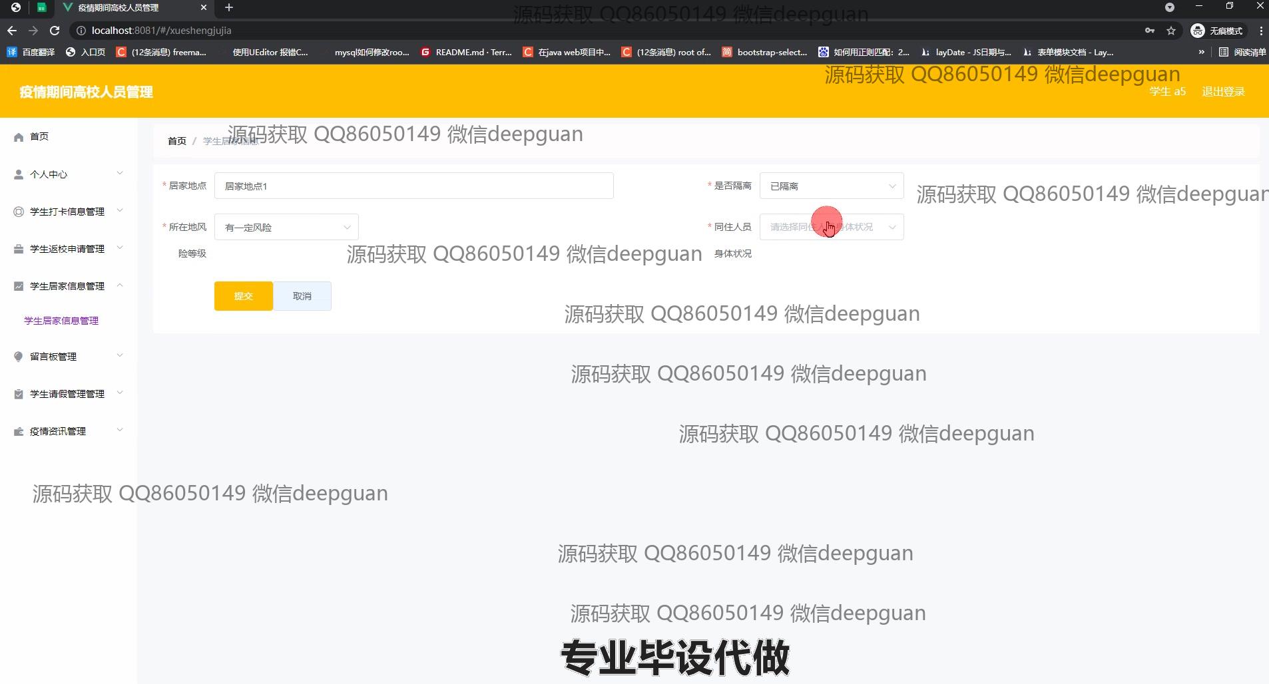This screenshot has width=1269, height=684.
Task: Open the Chrome three-dot menu
Action: click(1261, 31)
